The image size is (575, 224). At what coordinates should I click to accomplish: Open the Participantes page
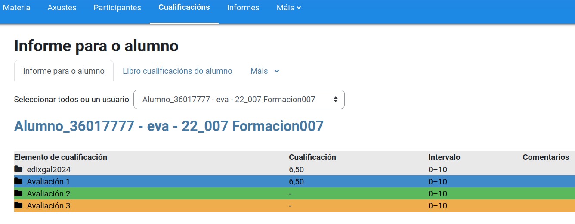point(117,8)
